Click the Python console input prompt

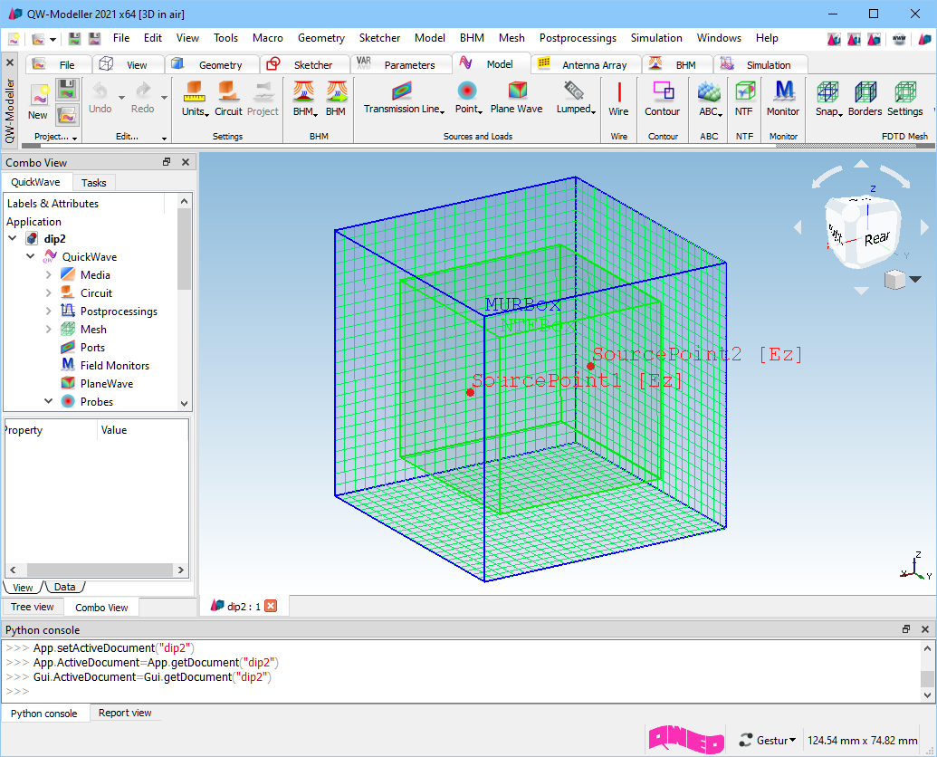pyautogui.click(x=18, y=691)
